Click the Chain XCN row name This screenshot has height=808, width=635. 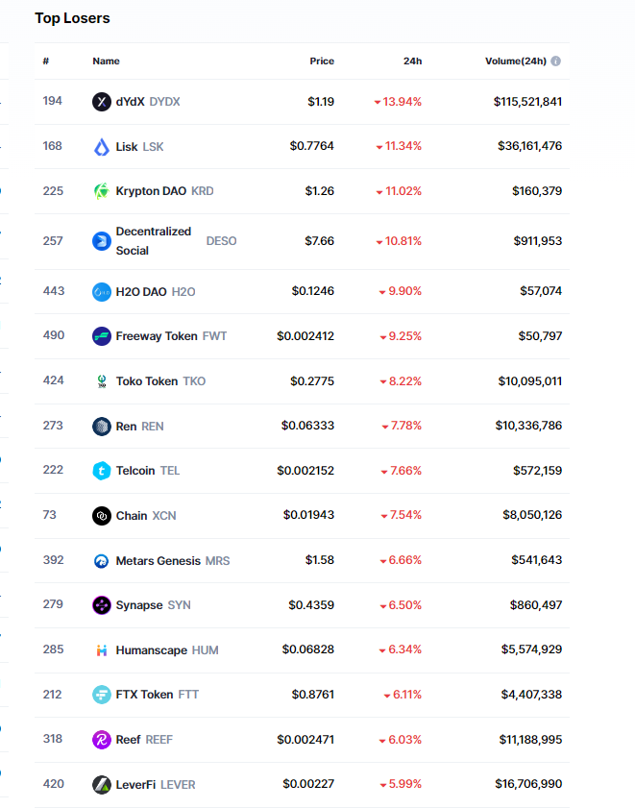(x=145, y=516)
